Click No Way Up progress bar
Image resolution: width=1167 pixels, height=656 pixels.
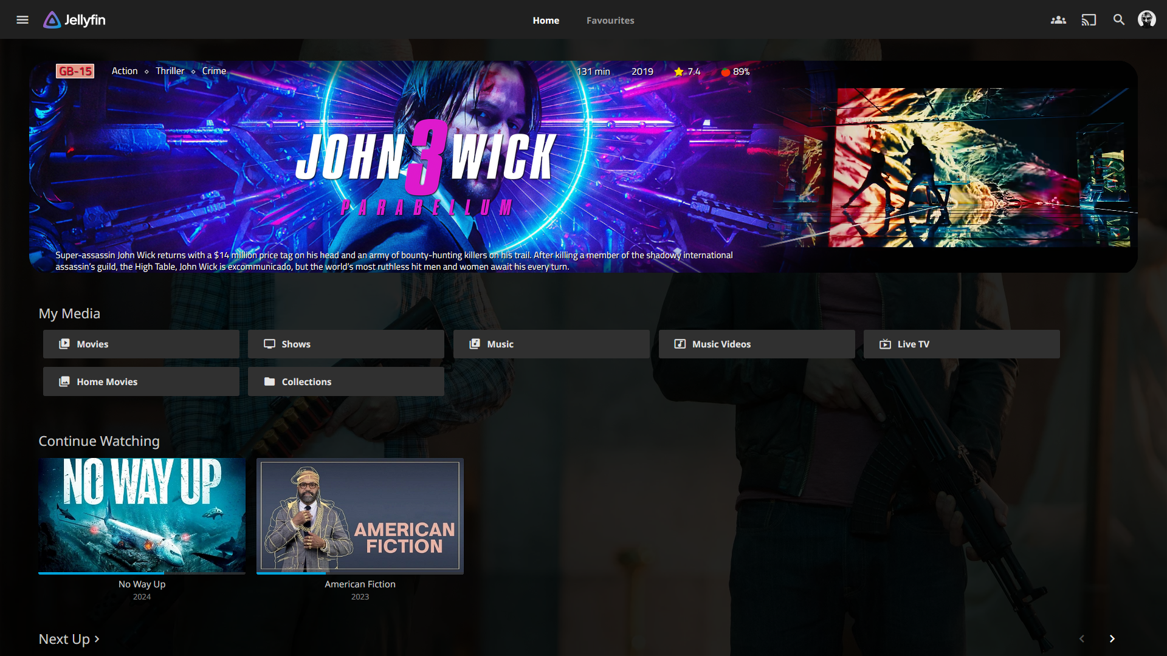point(142,573)
